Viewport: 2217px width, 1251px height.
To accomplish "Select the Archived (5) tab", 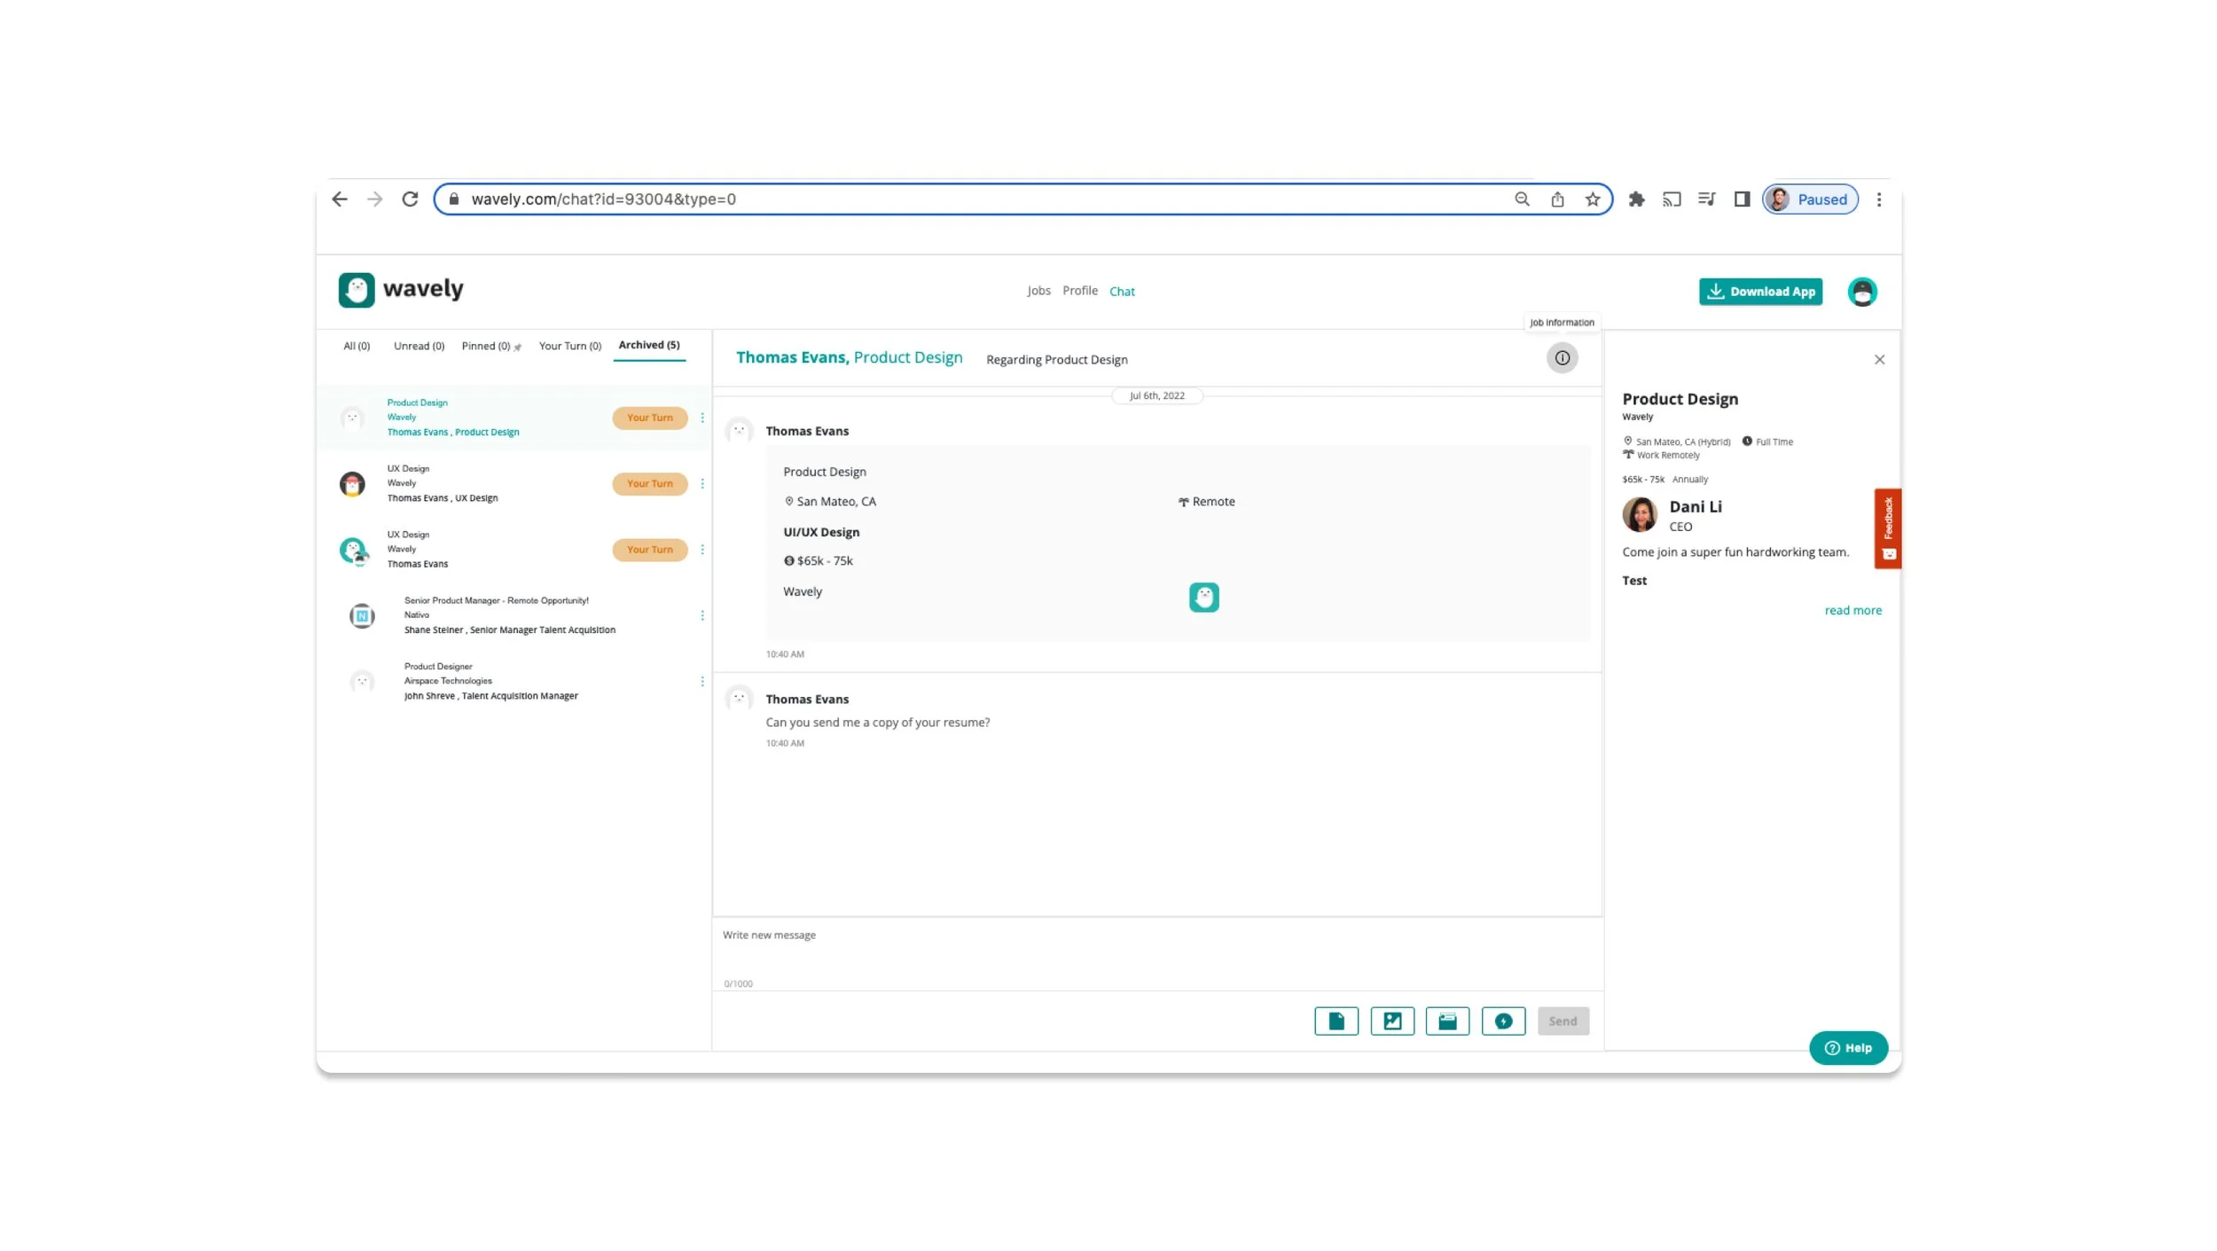I will [x=649, y=345].
